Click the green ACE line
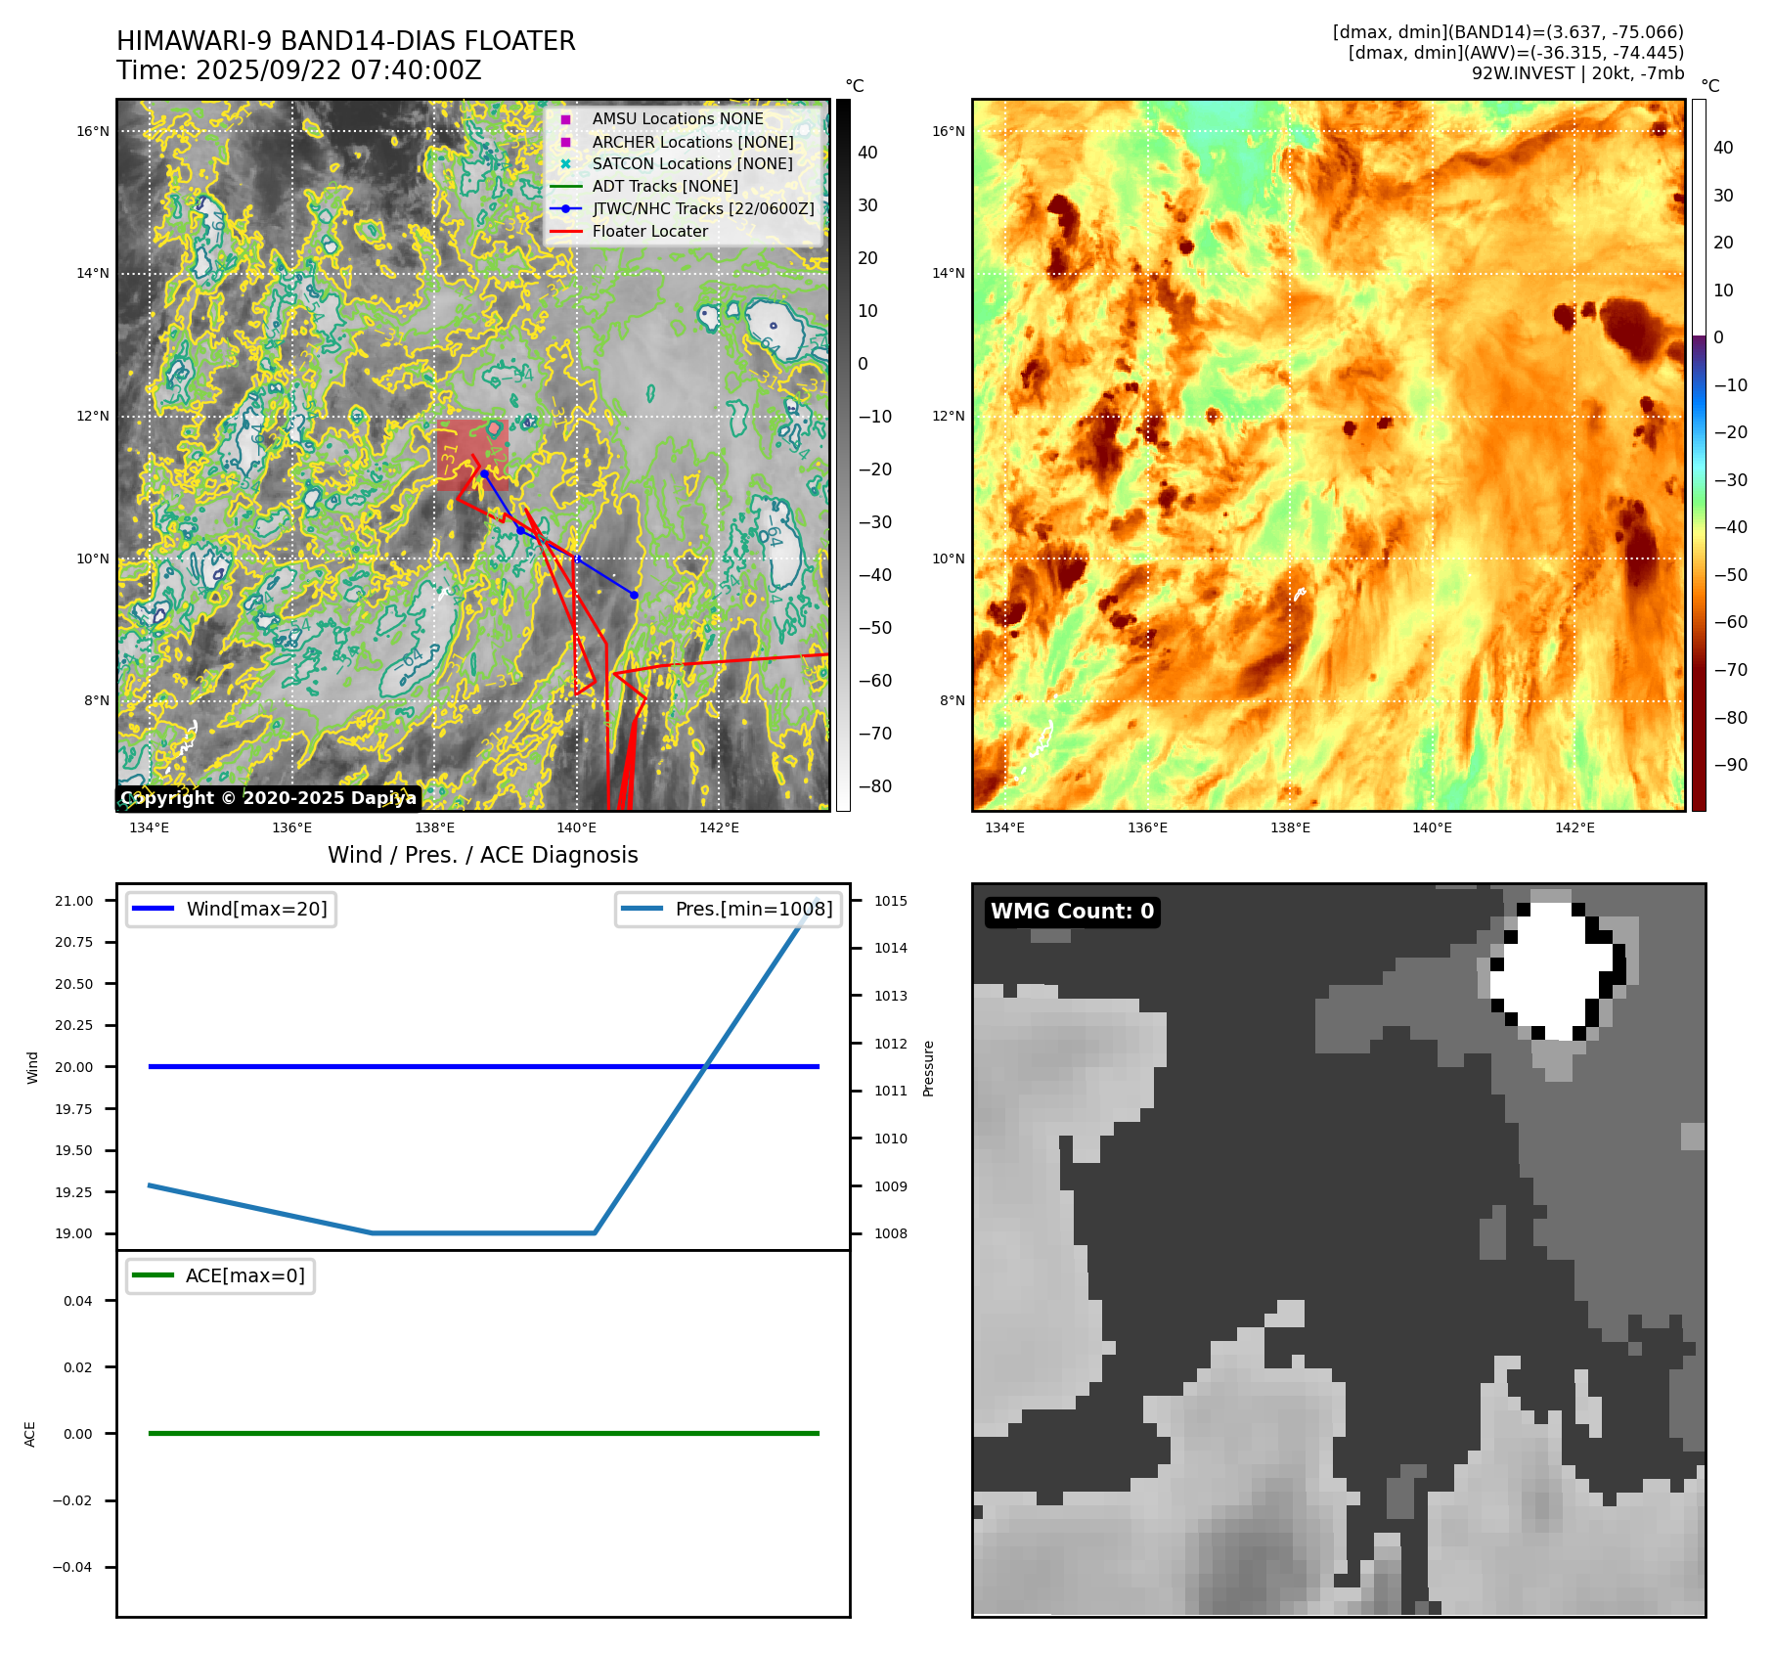1773x1653 pixels. 483,1433
